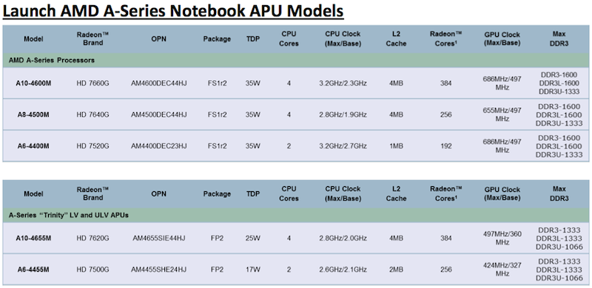
Task: Select the 17W TDP value
Action: (253, 270)
